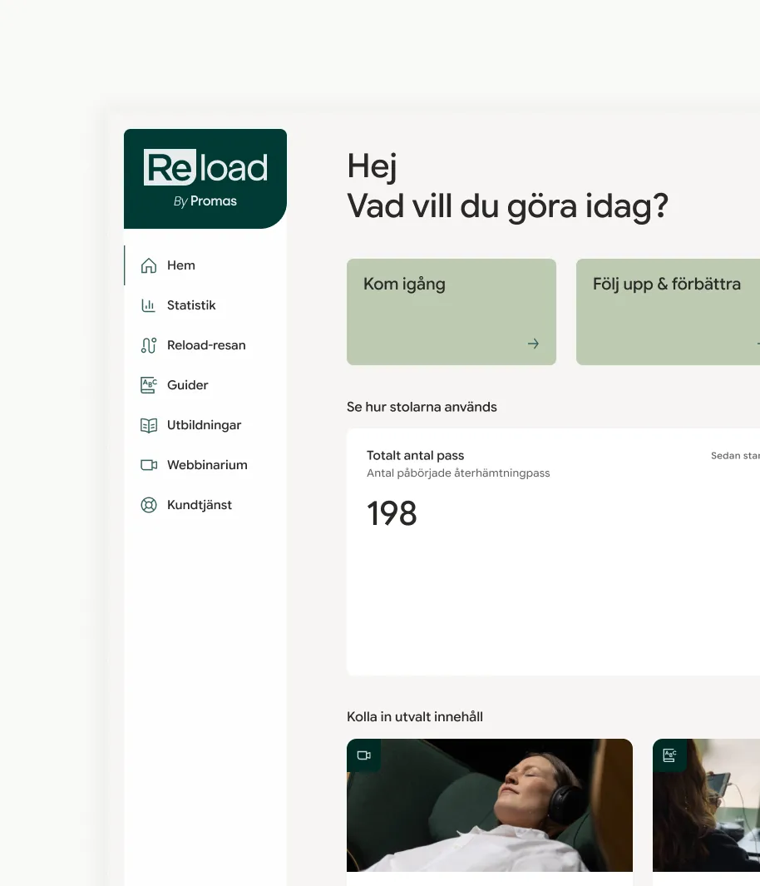The width and height of the screenshot is (760, 886).
Task: Open Reload-resan in the sidebar
Action: pos(205,345)
